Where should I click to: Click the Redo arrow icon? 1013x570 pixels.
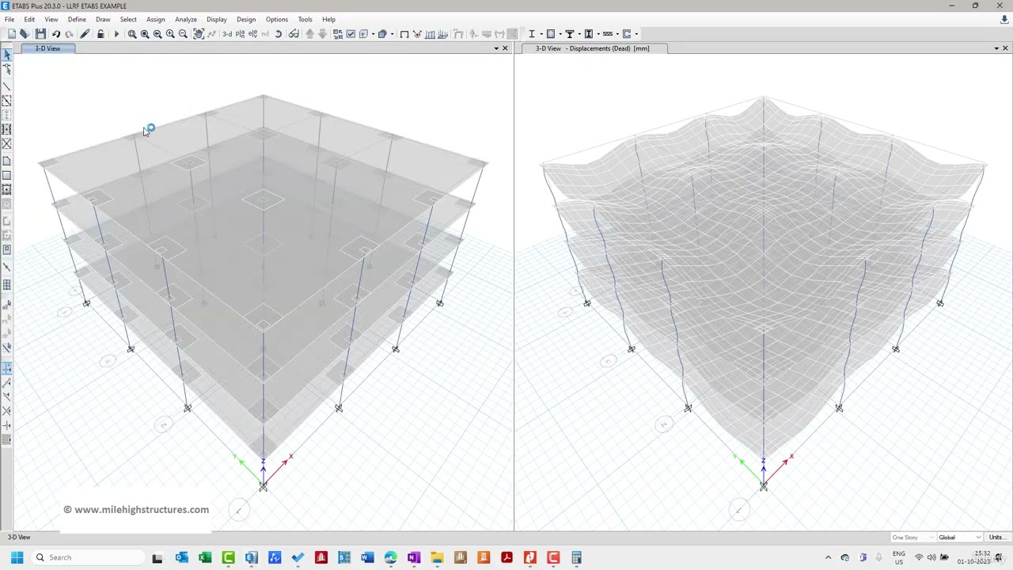pos(69,34)
